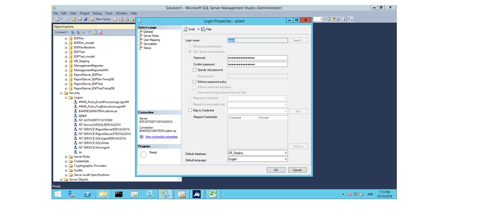Click in the Confirm password field
Image resolution: width=484 pixels, height=217 pixels.
pyautogui.click(x=258, y=64)
